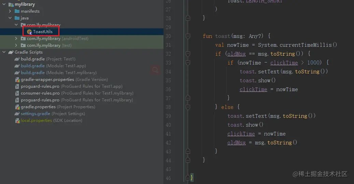
Task: Click the gradle-wrapper.properties file icon
Action: [x=17, y=80]
